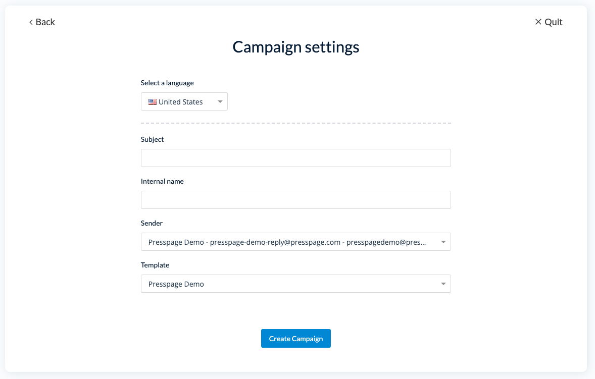Click the Subject field label
Screen dimensions: 595x379
(153, 139)
